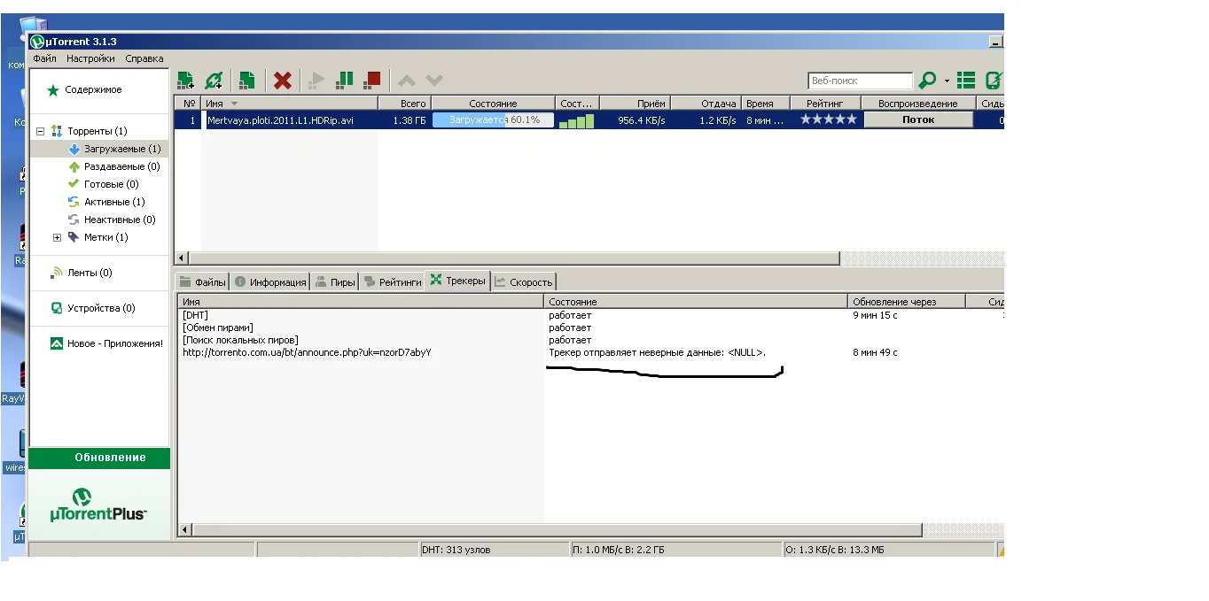The width and height of the screenshot is (1209, 601).
Task: Click the µTorrentPlus logo ad
Action: pos(99,505)
